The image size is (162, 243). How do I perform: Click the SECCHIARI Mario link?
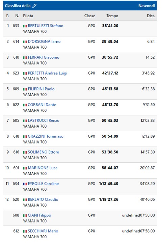43,231
